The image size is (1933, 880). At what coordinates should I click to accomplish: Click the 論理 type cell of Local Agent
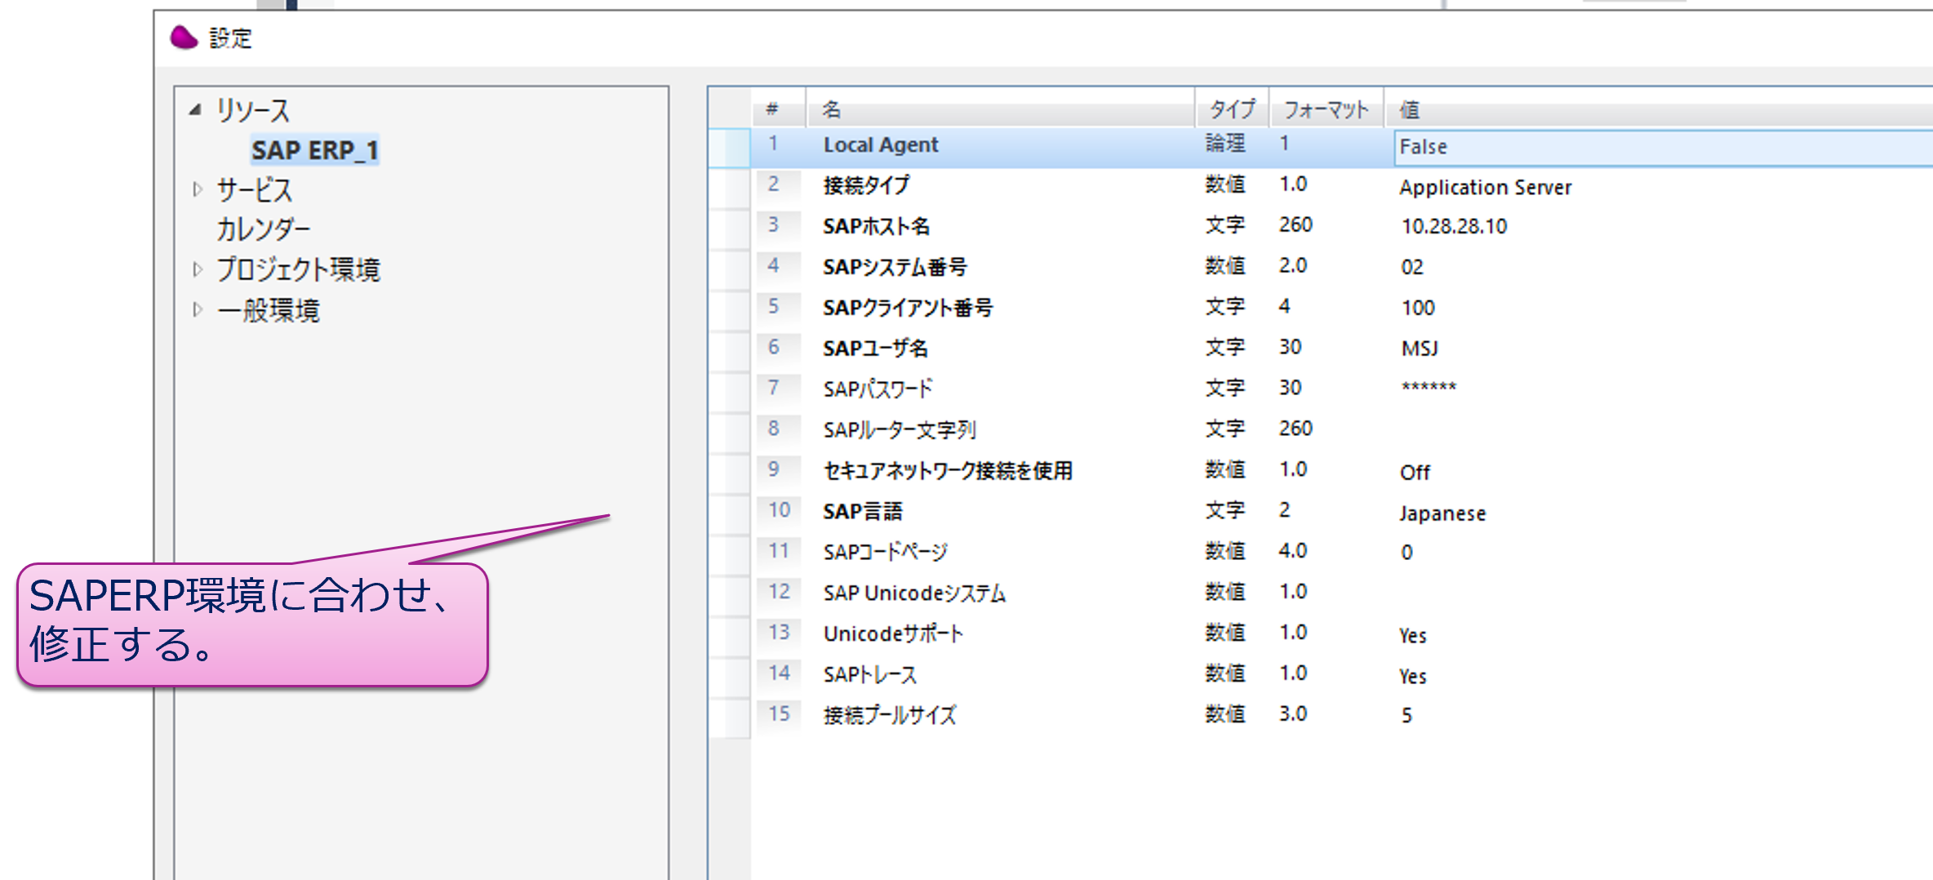click(1225, 144)
